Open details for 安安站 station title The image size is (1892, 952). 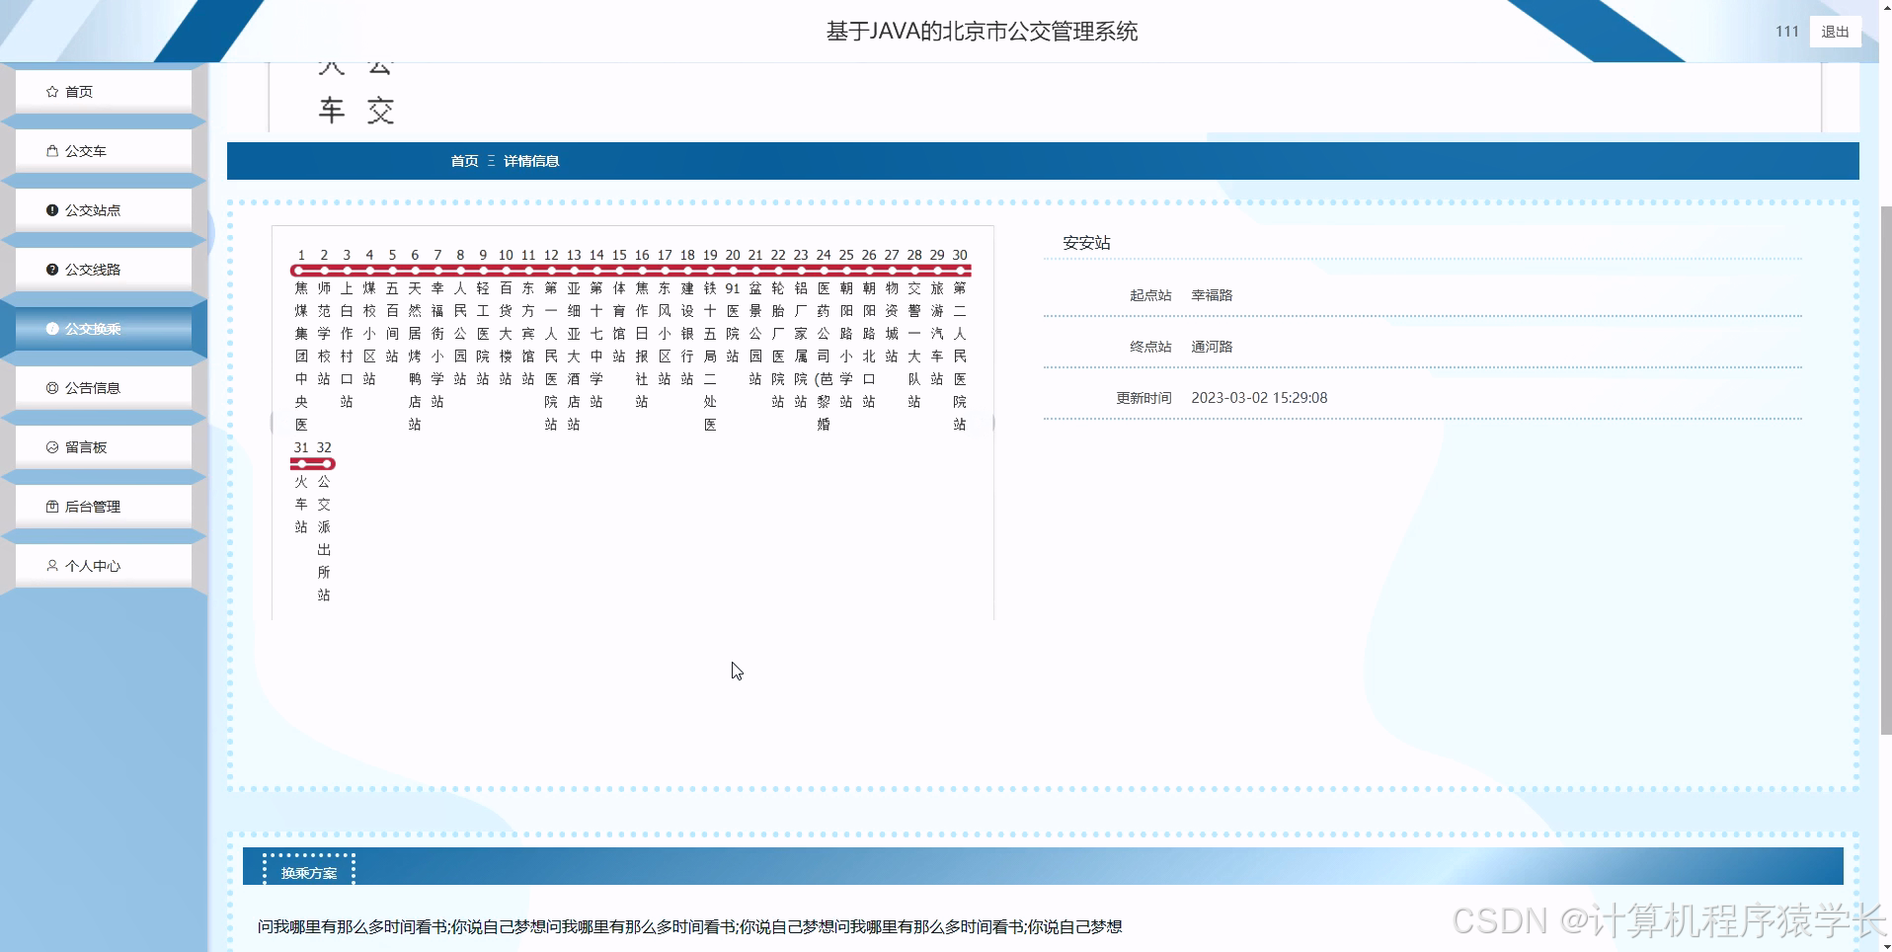coord(1084,243)
